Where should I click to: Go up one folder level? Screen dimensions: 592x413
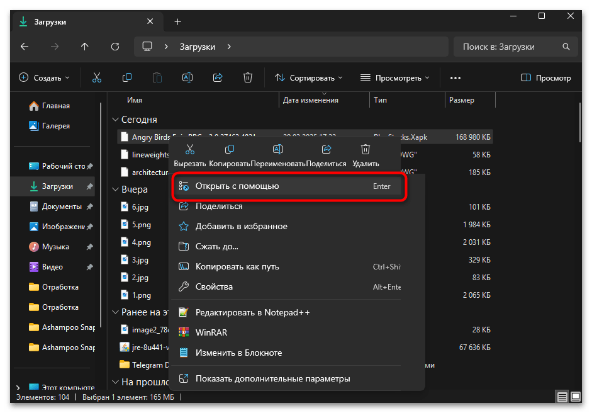pos(84,47)
